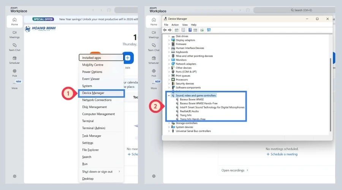Open Scheduler in Zoom sidebar beside Win+X menu

tap(14, 60)
